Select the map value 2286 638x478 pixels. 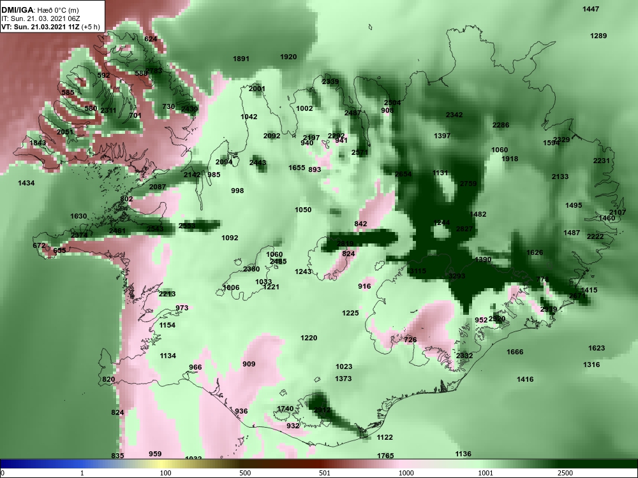(501, 125)
